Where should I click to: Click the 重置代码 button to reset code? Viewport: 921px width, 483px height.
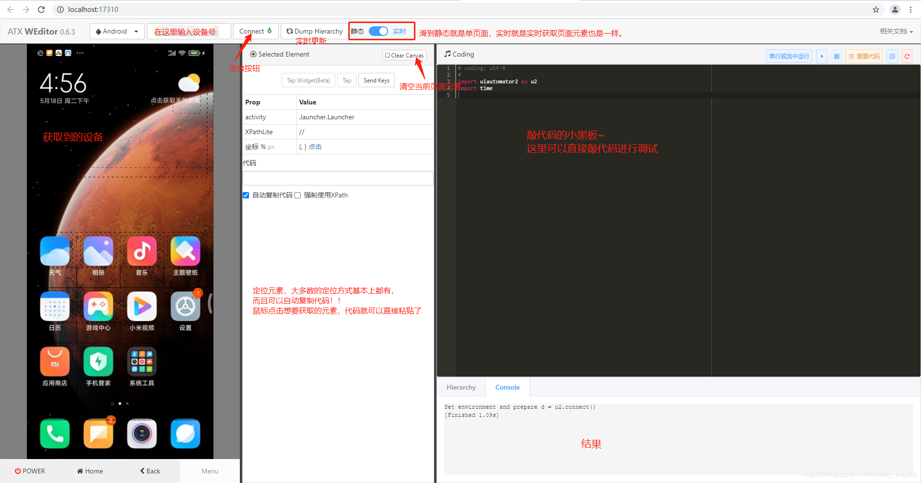[x=864, y=56]
